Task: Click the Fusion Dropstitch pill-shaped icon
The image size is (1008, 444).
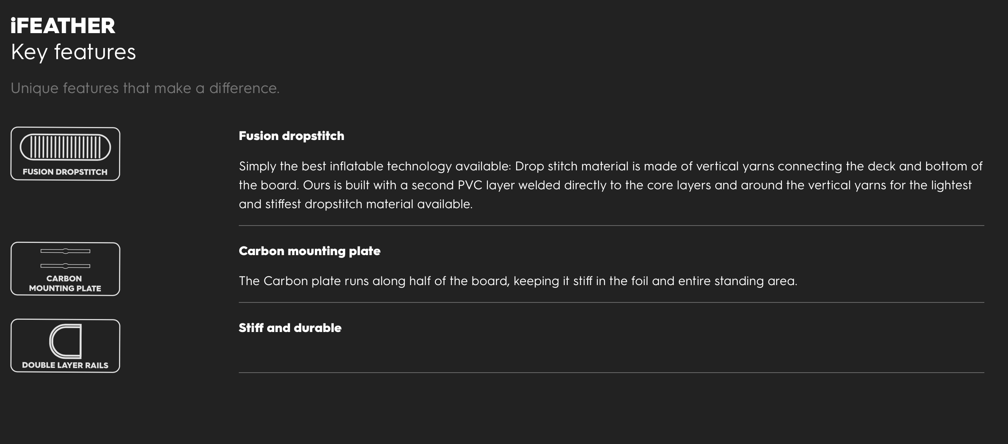Action: (x=65, y=147)
